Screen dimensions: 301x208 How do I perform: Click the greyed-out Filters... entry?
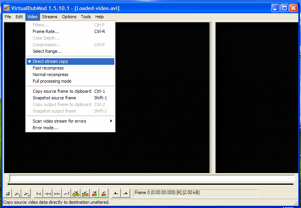(70, 25)
